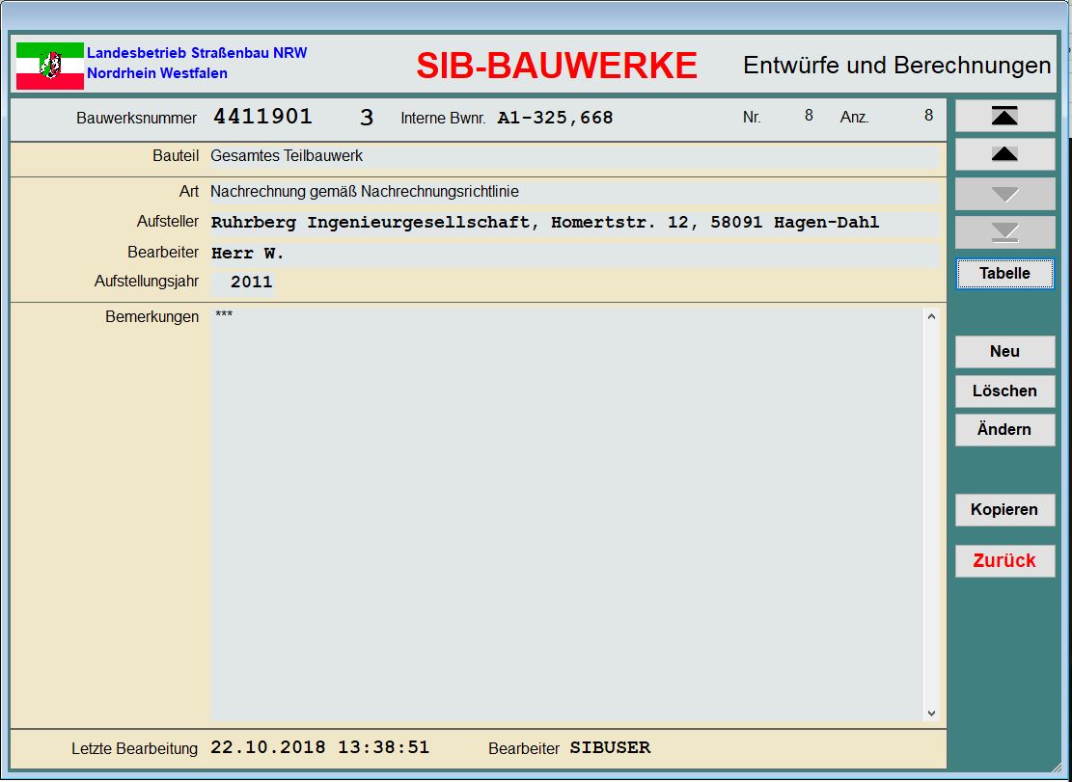This screenshot has width=1072, height=782.
Task: Click inside the Bemerkungen text area
Action: [x=566, y=514]
